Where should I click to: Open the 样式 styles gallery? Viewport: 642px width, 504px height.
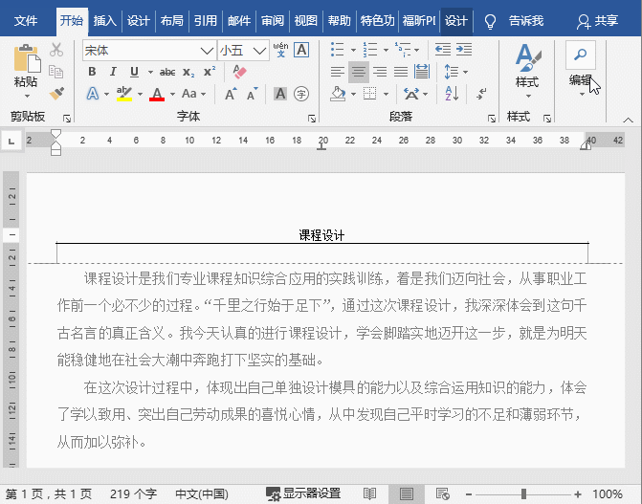(528, 71)
